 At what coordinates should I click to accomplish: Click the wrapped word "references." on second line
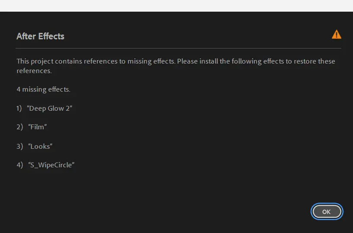pyautogui.click(x=34, y=70)
